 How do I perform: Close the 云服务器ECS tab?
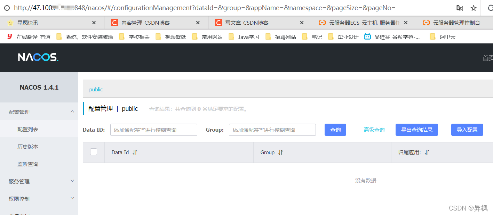point(406,23)
